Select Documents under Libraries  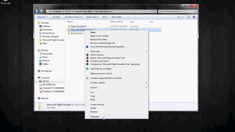point(47,54)
